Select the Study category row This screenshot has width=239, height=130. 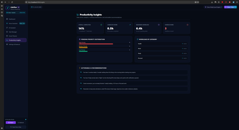pyautogui.click(x=162, y=53)
